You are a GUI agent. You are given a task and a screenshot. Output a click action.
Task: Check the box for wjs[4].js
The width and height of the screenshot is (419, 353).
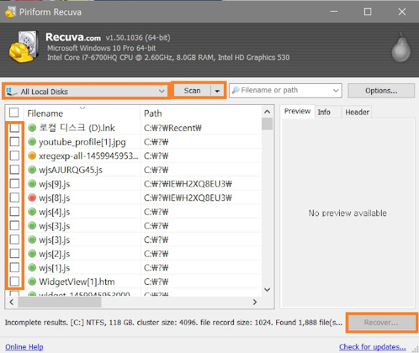14,212
